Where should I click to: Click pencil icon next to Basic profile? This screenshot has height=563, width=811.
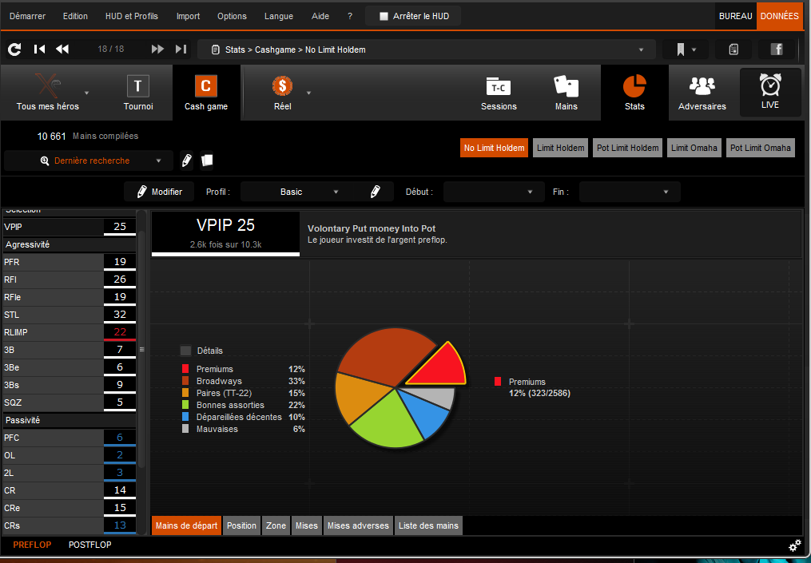pos(376,192)
